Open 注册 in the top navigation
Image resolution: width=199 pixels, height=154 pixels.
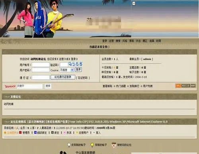tap(111, 41)
